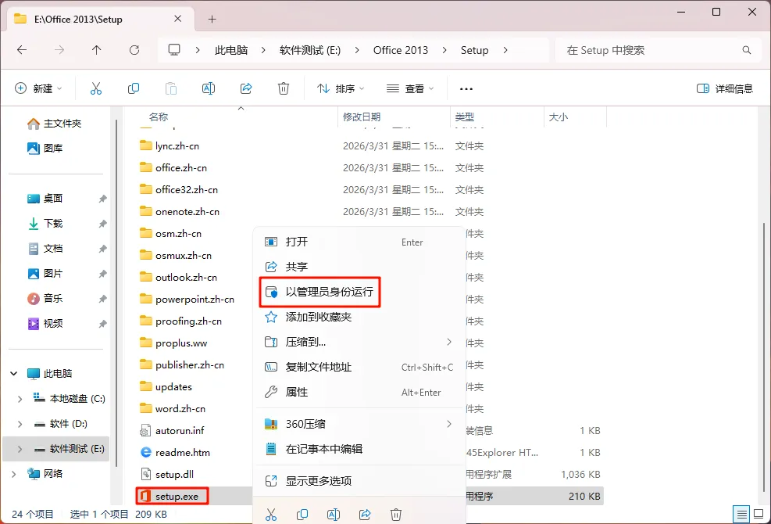Click 软件测试 (E:) in the breadcrumb
This screenshot has height=524, width=771.
click(x=310, y=50)
